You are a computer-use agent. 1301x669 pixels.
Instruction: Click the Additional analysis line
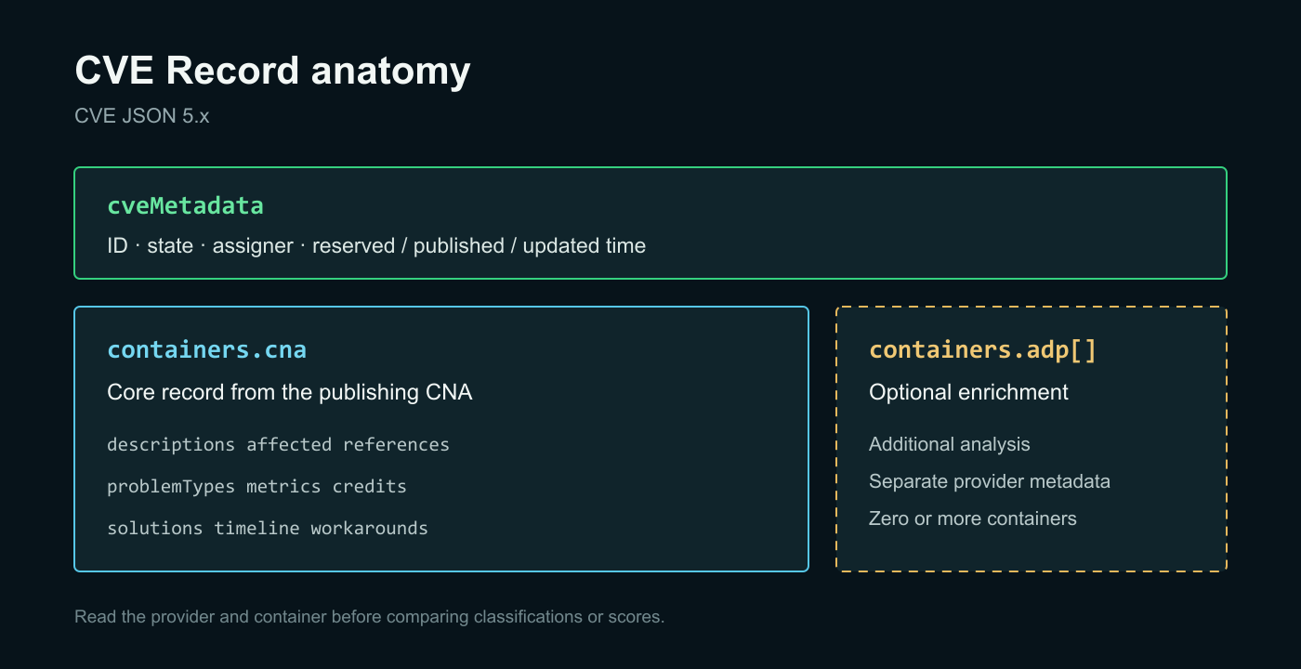950,445
